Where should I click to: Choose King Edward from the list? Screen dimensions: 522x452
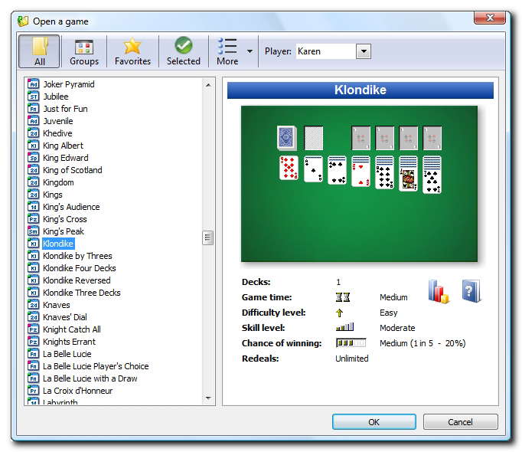tap(66, 158)
